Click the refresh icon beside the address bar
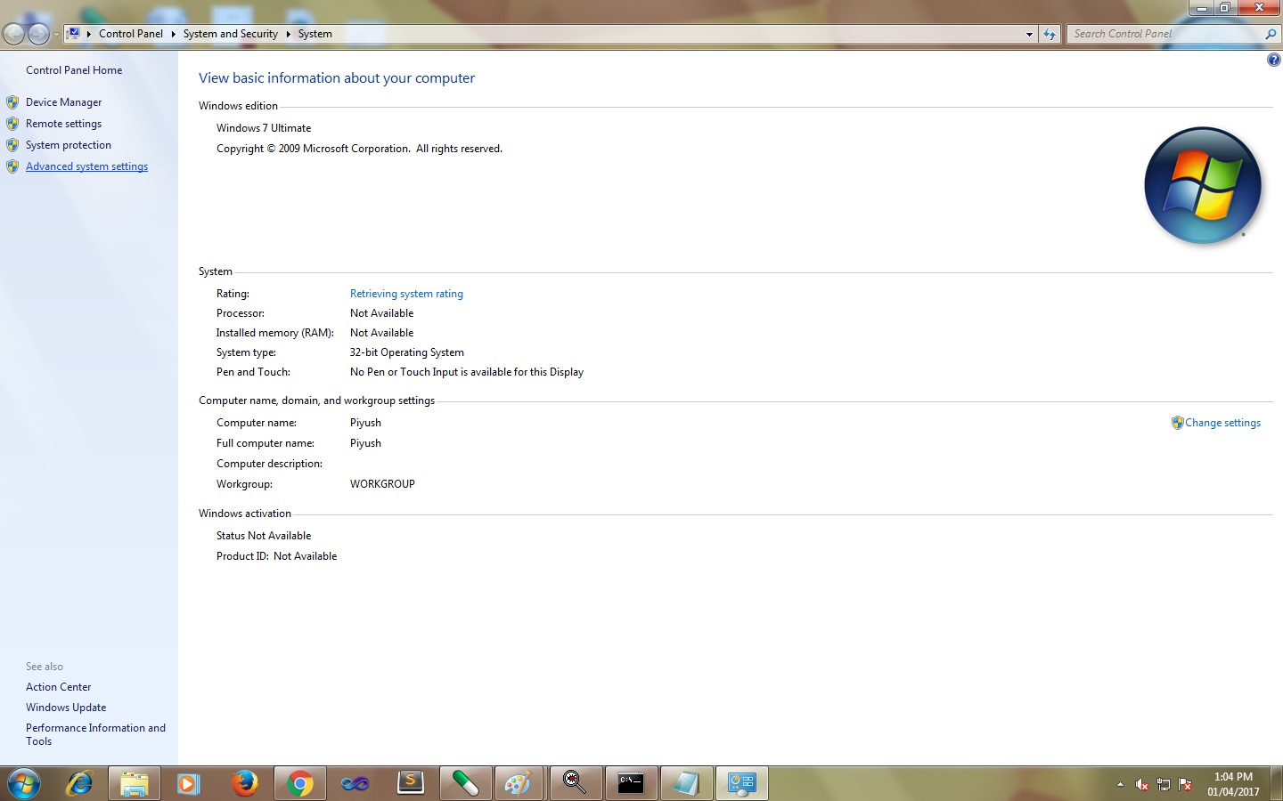This screenshot has width=1283, height=801. tap(1050, 33)
